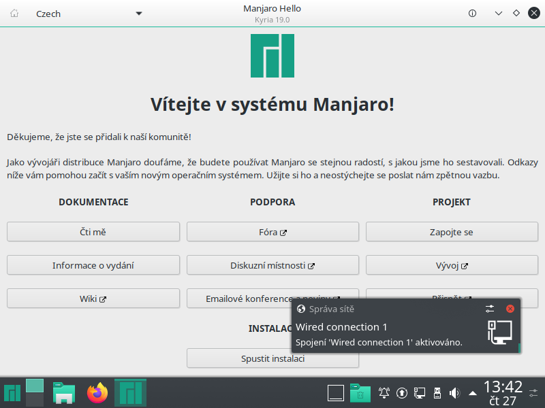Open the Čti mě documentation
Screen dimensions: 545x408
93,231
